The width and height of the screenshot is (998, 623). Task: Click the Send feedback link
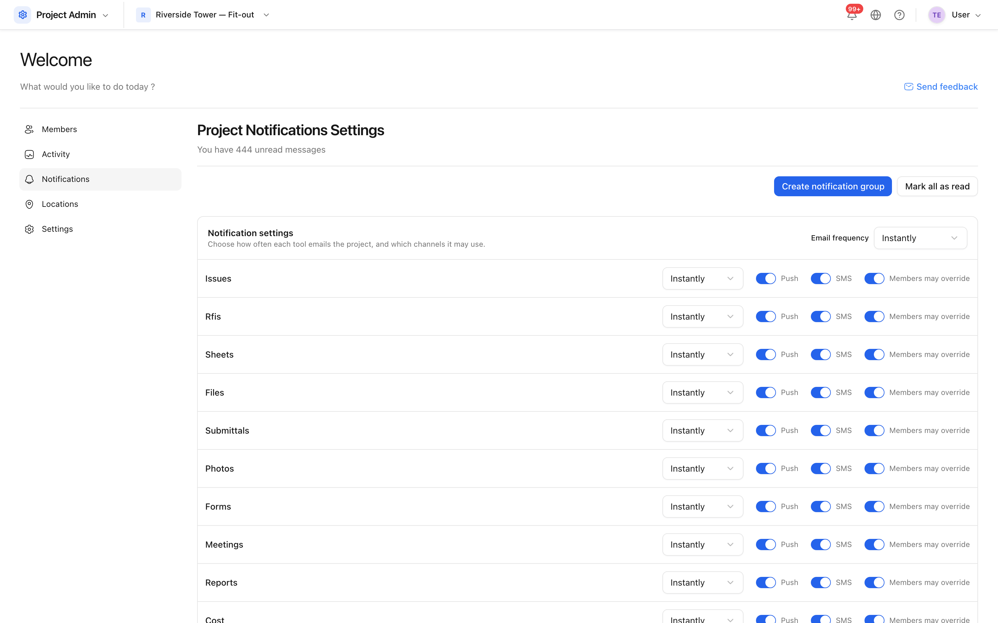[x=941, y=87]
